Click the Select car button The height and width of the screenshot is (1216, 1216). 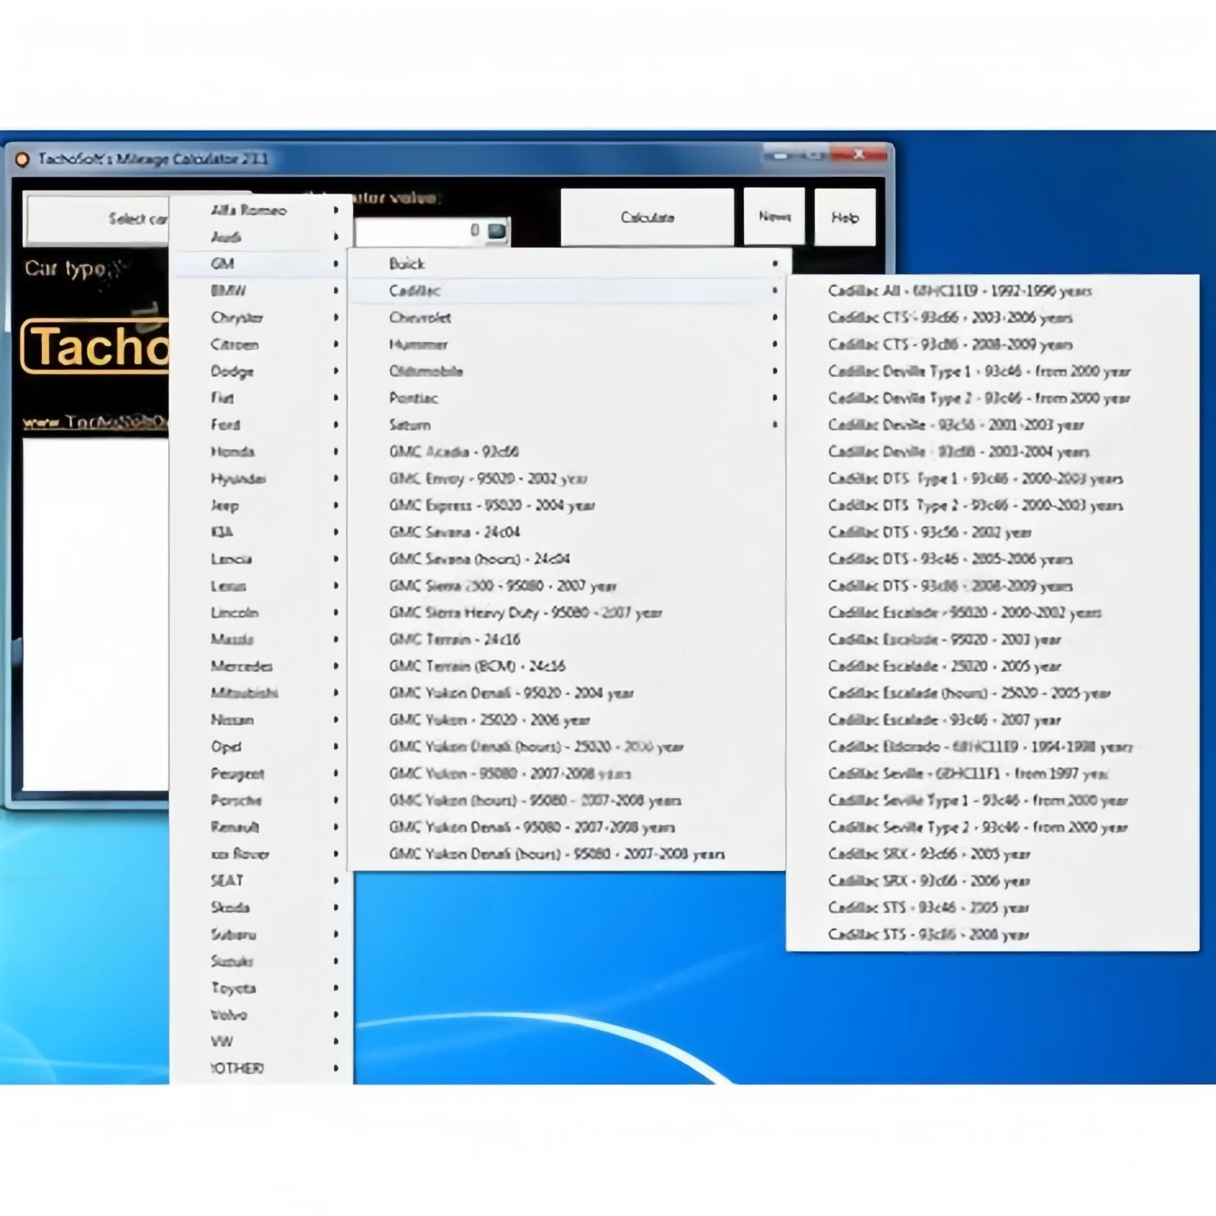[96, 219]
